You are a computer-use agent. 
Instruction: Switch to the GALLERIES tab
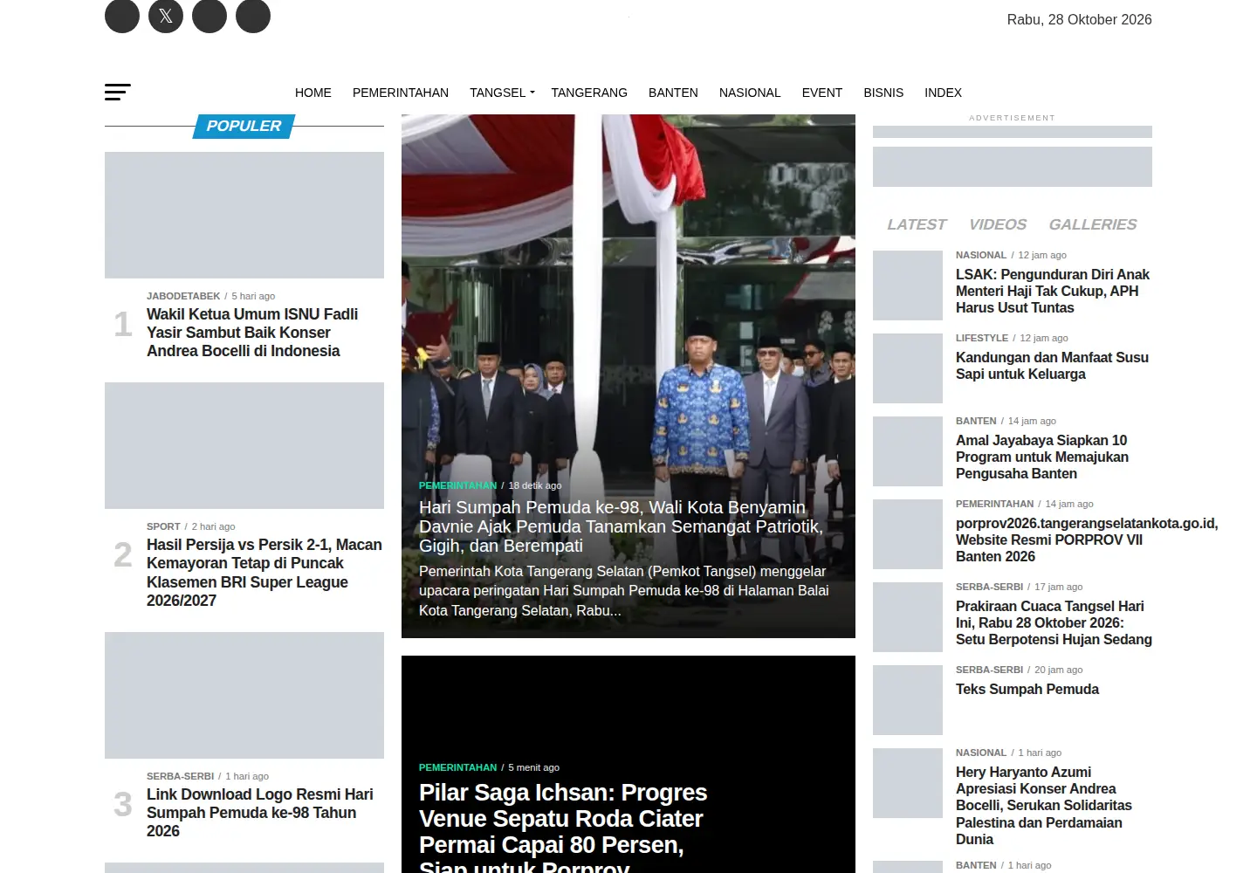pyautogui.click(x=1093, y=224)
